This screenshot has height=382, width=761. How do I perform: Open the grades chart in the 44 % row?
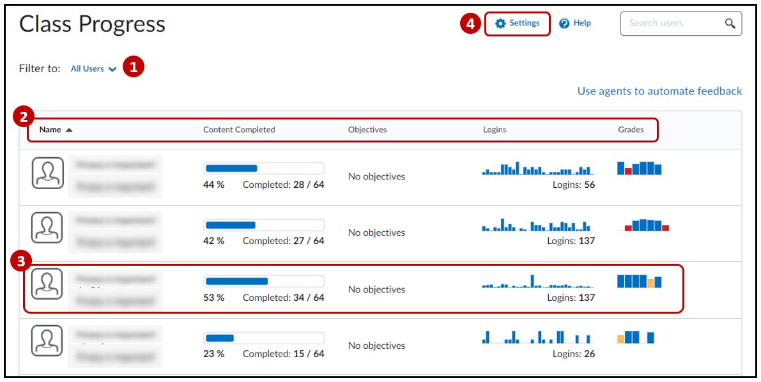coord(639,168)
